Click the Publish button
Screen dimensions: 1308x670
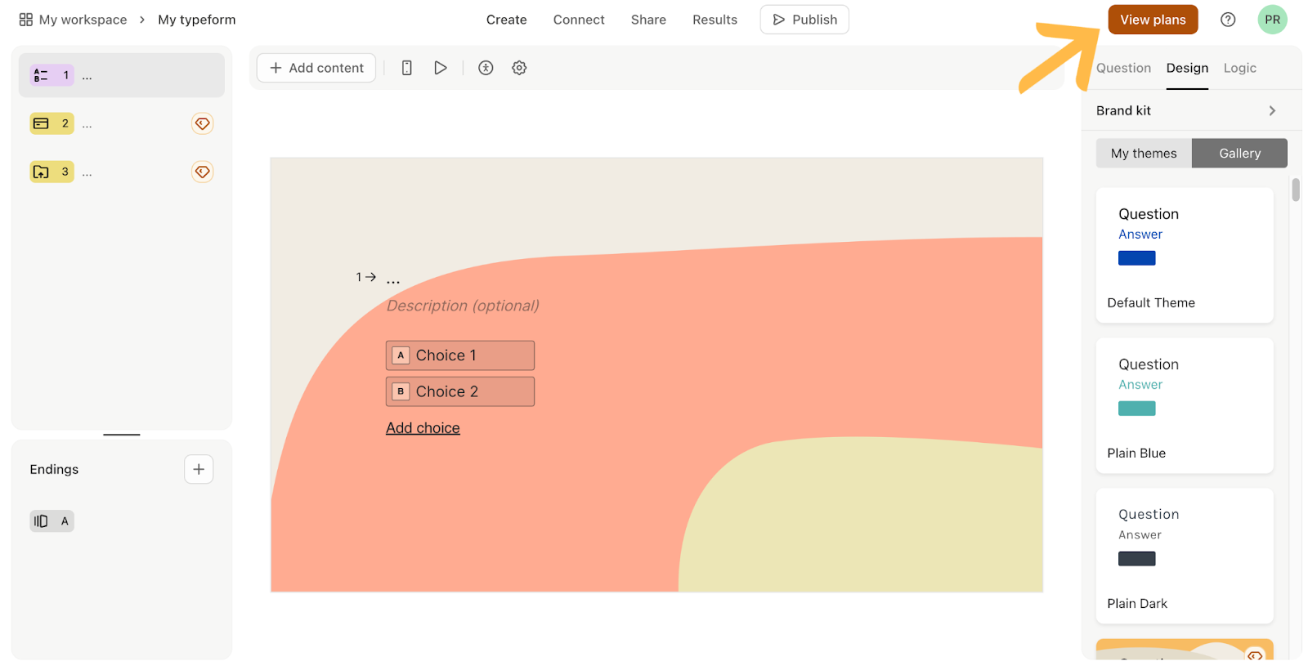tap(804, 20)
